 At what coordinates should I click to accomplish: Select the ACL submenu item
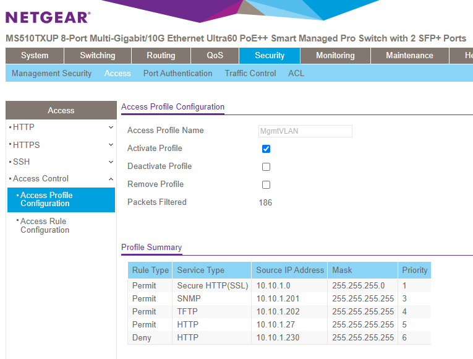point(296,73)
